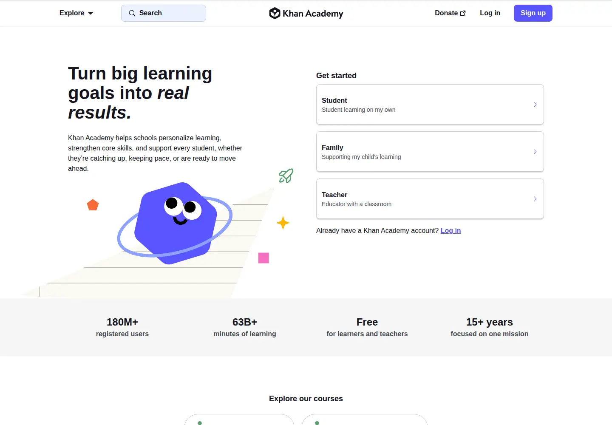Click the chevron arrow on Teacher card
This screenshot has width=612, height=425.
535,199
